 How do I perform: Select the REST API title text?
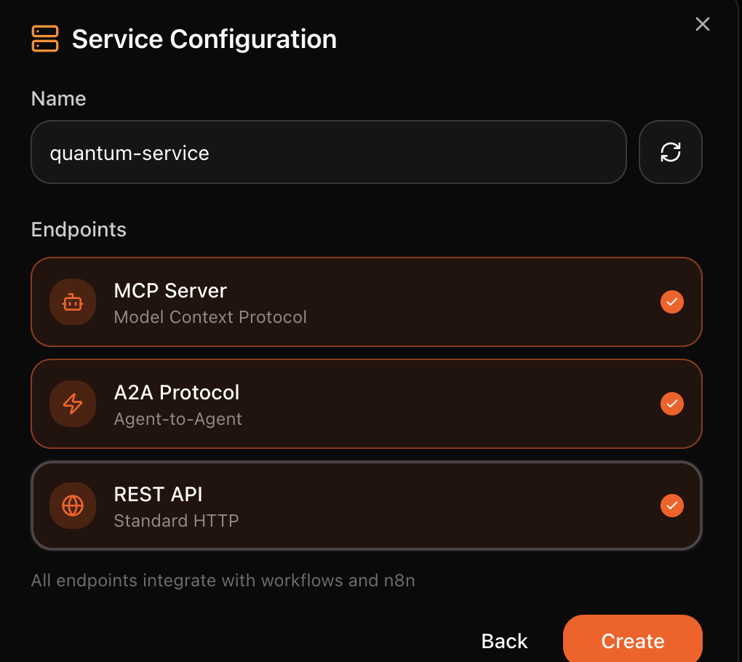pyautogui.click(x=158, y=494)
